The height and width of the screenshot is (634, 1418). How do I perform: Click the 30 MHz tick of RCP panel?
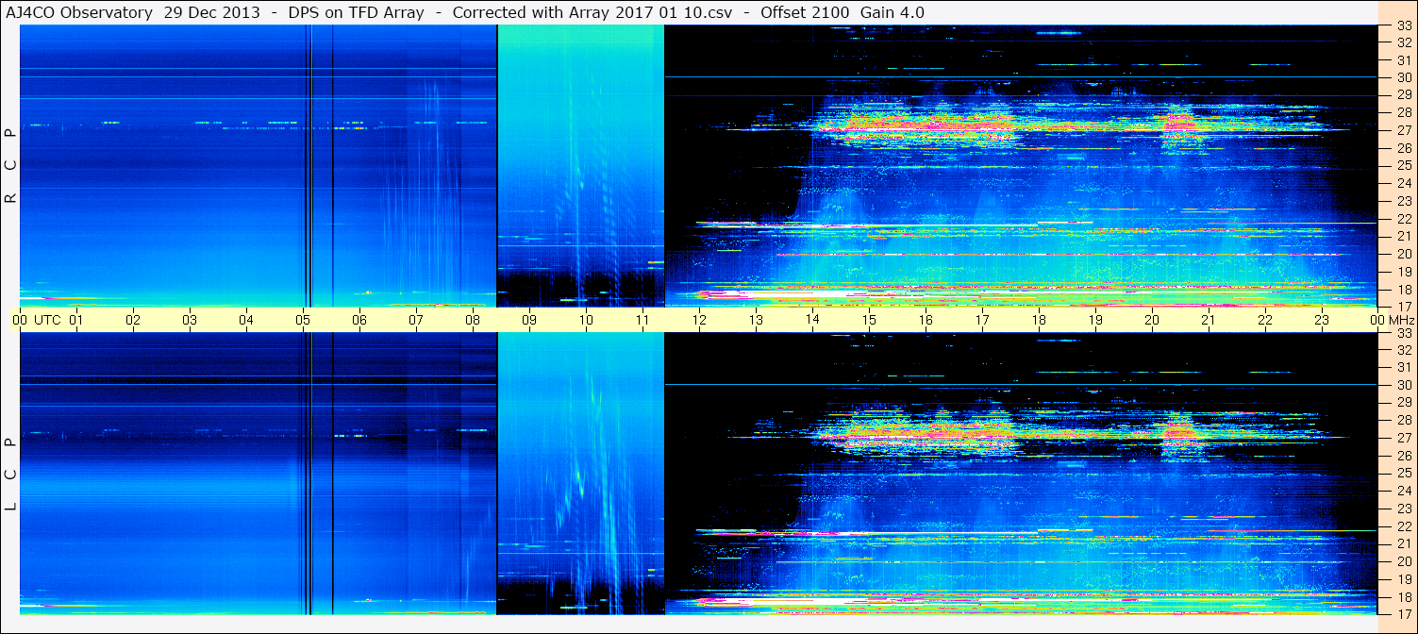coord(1404,77)
